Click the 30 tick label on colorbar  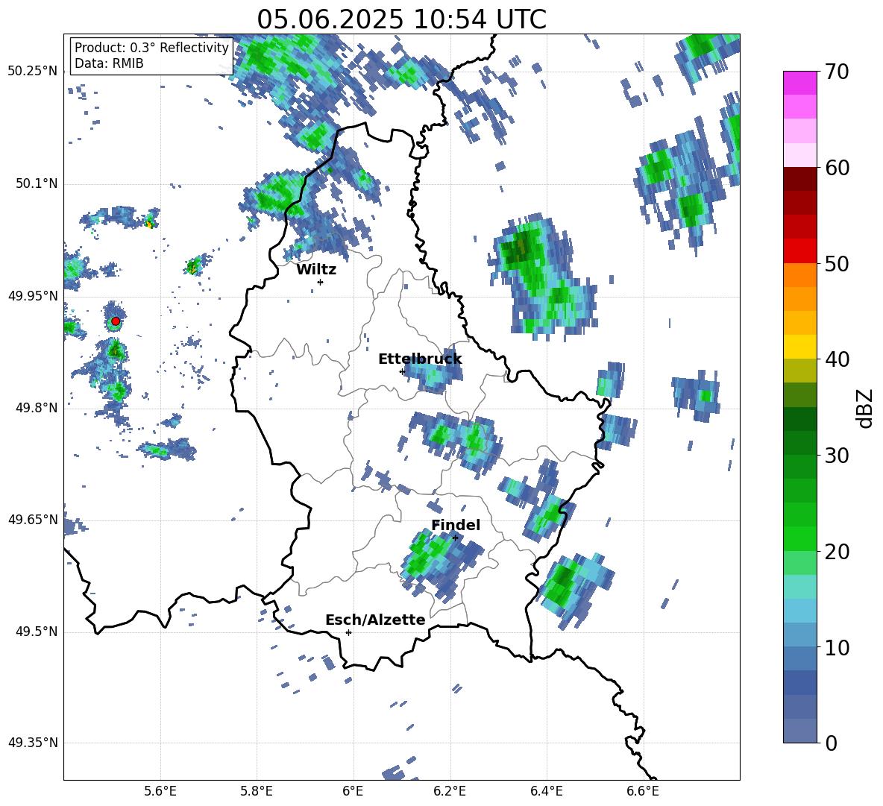click(838, 456)
